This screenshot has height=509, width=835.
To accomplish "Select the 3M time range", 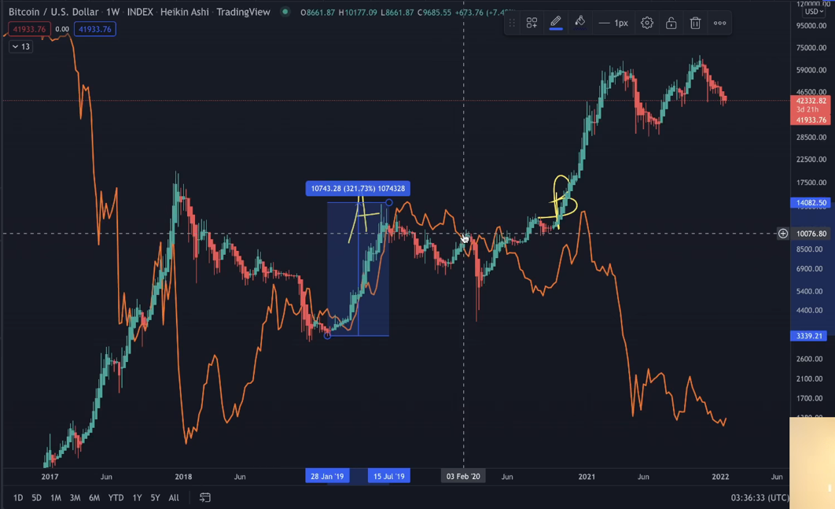I will 75,498.
